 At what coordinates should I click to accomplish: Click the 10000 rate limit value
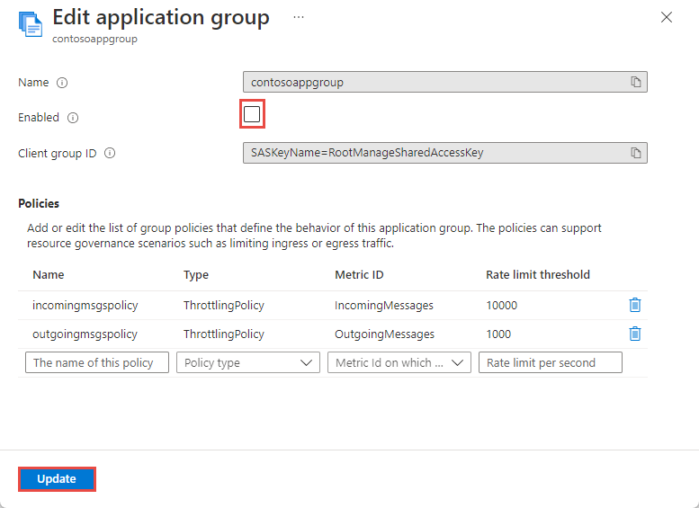coord(501,306)
